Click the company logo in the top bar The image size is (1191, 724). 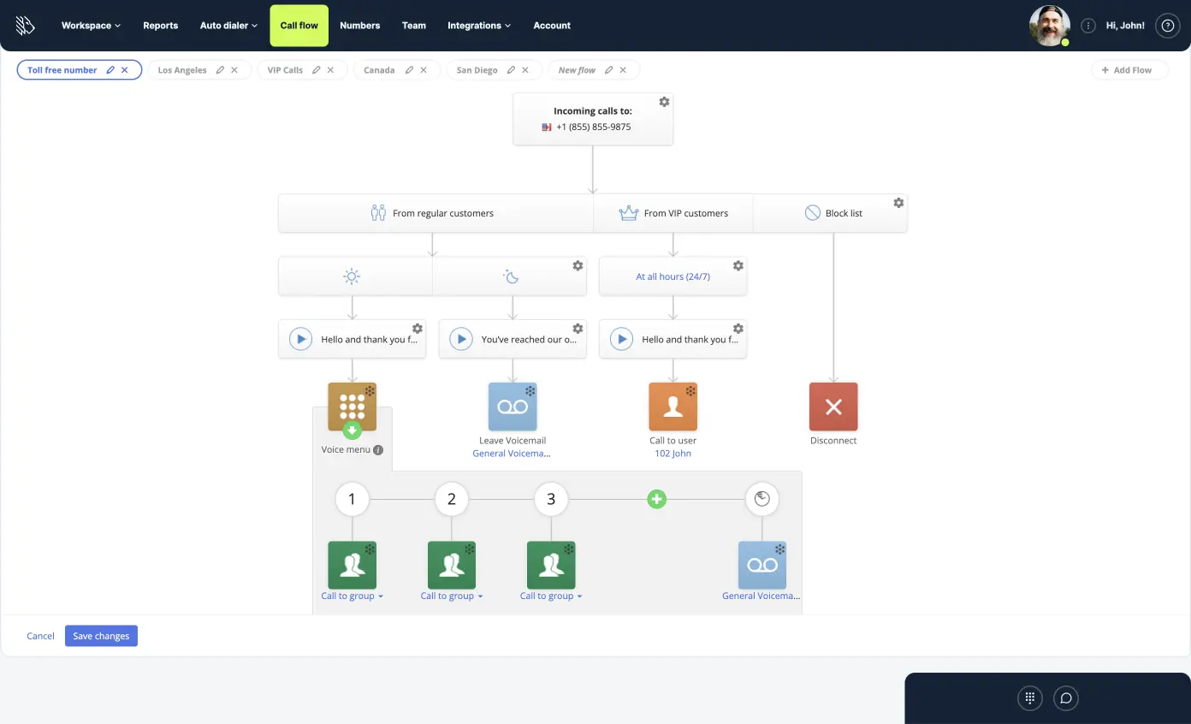(x=25, y=26)
